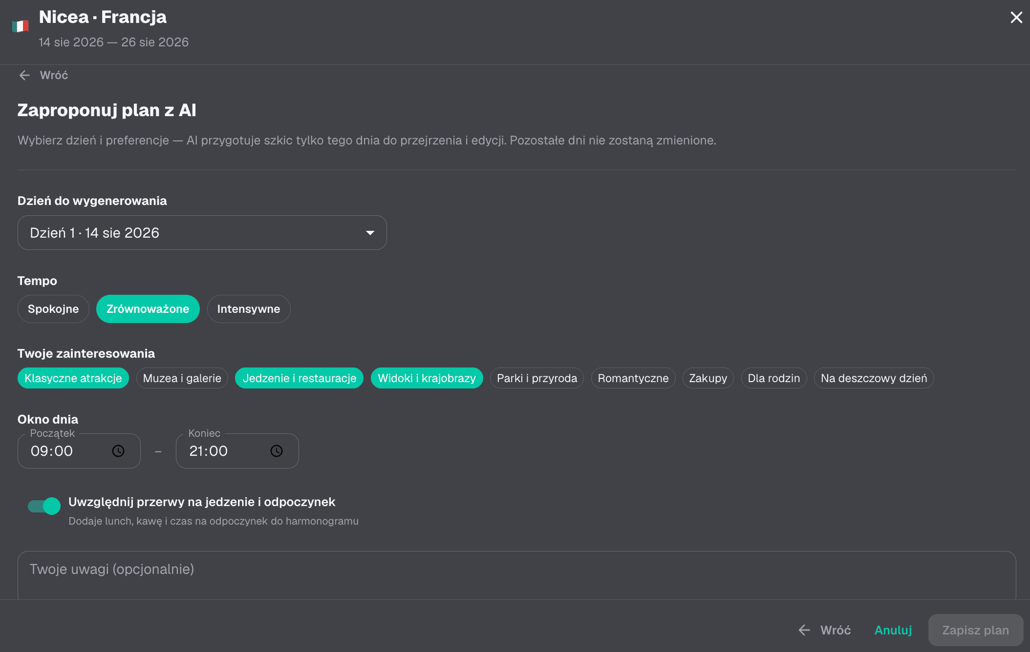
Task: Click the bottom Wróć button label
Action: pos(836,630)
